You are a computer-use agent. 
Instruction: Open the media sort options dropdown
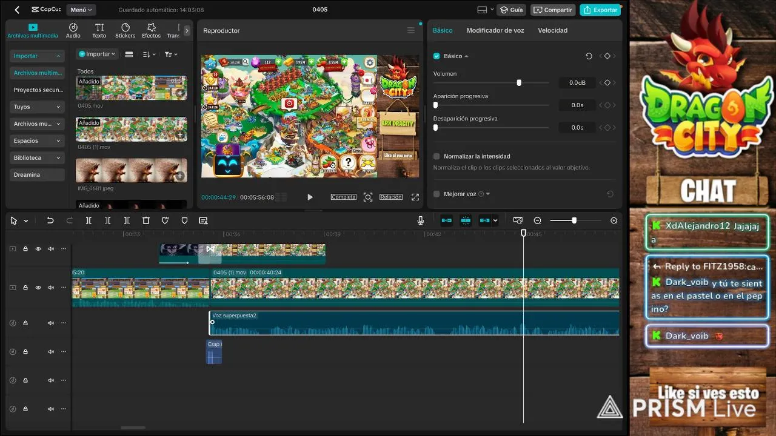[149, 54]
